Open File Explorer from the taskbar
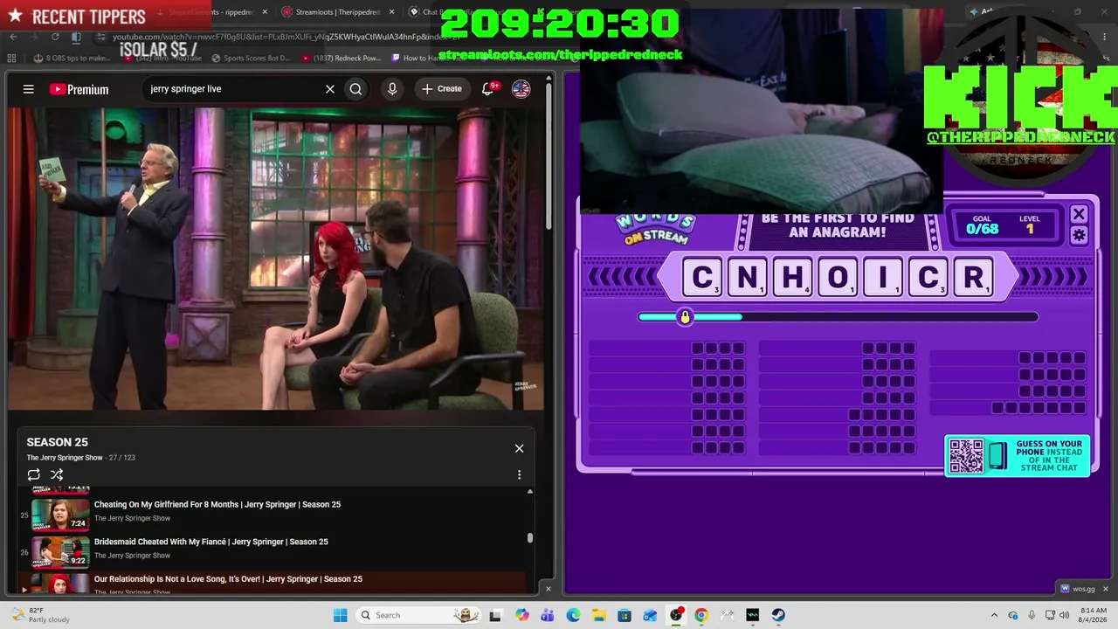The height and width of the screenshot is (629, 1118). 598,615
